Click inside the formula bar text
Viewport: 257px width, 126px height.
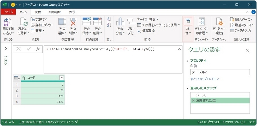point(100,49)
